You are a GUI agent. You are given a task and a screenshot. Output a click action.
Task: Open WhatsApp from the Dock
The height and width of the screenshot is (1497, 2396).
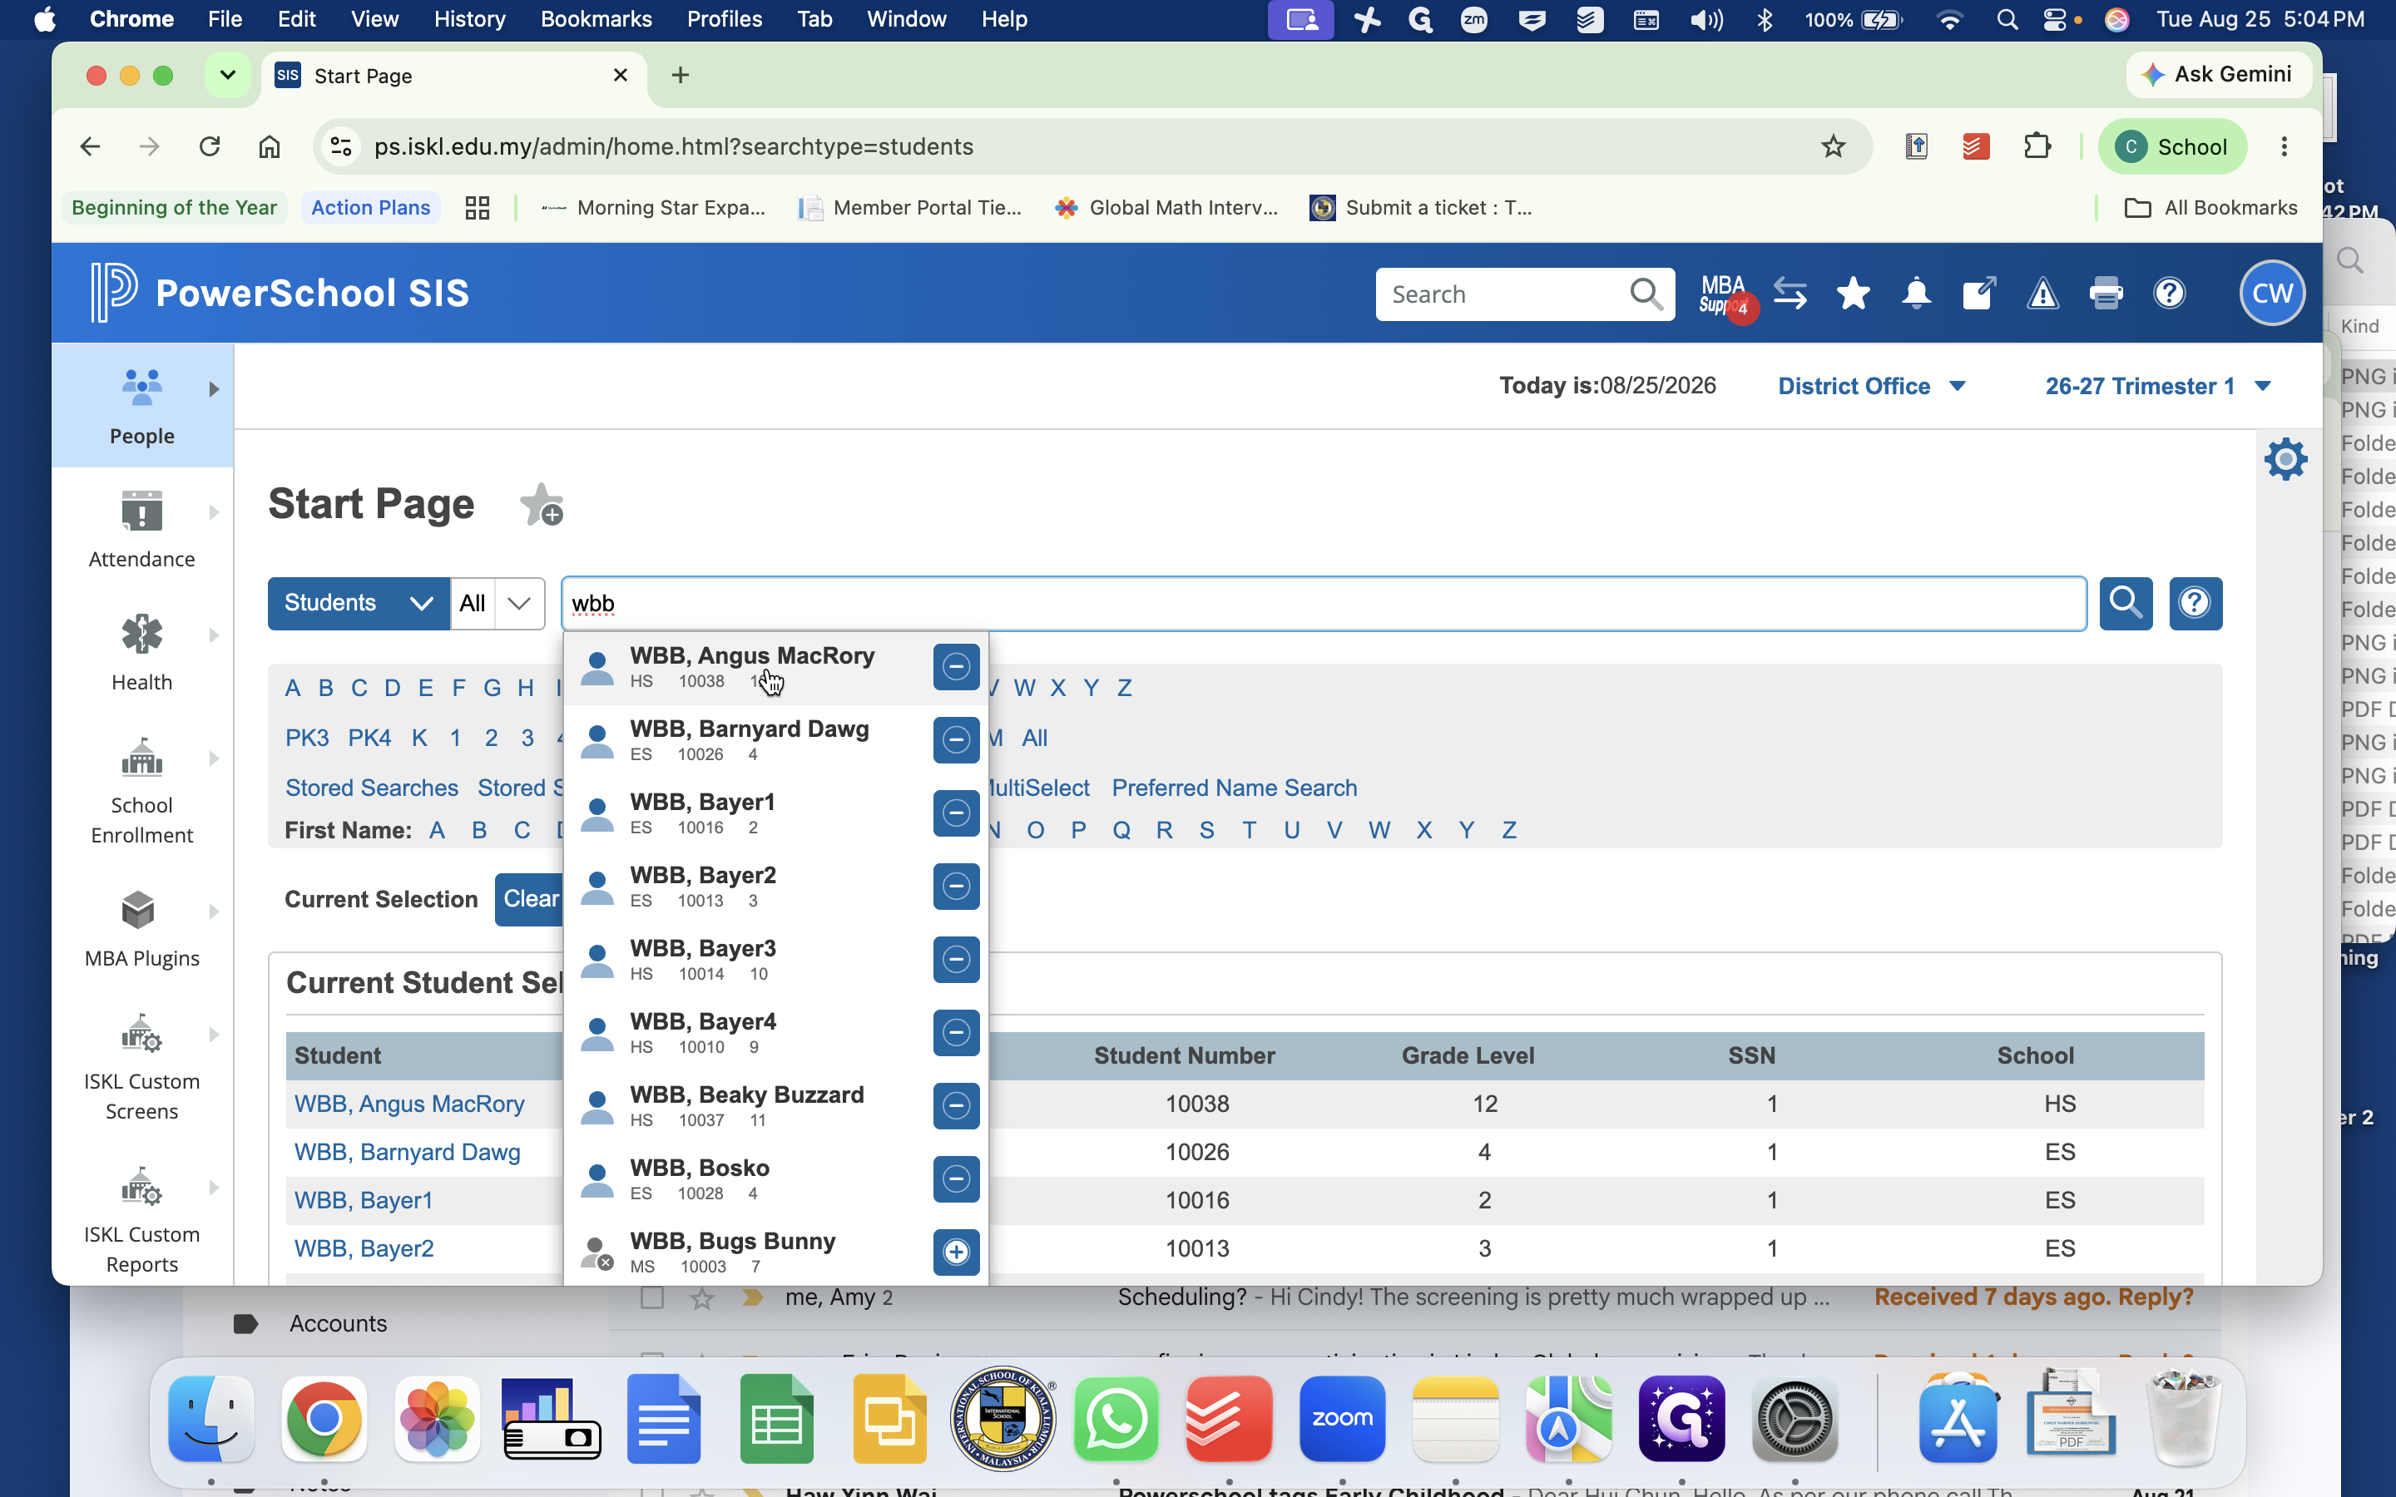pyautogui.click(x=1116, y=1419)
